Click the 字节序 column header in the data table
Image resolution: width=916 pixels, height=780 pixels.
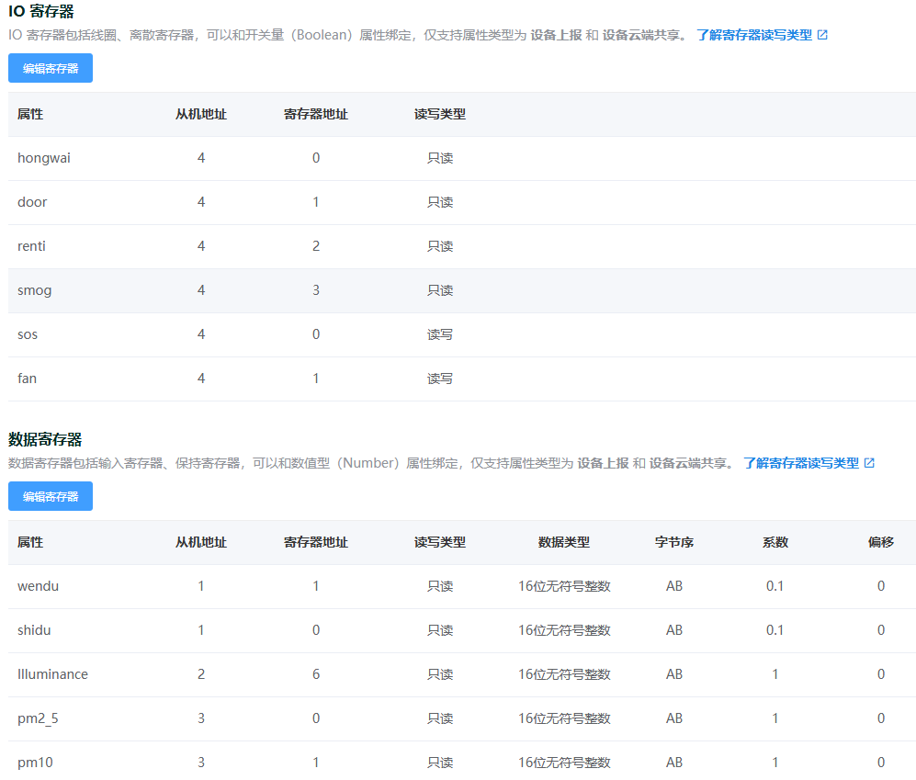(673, 542)
